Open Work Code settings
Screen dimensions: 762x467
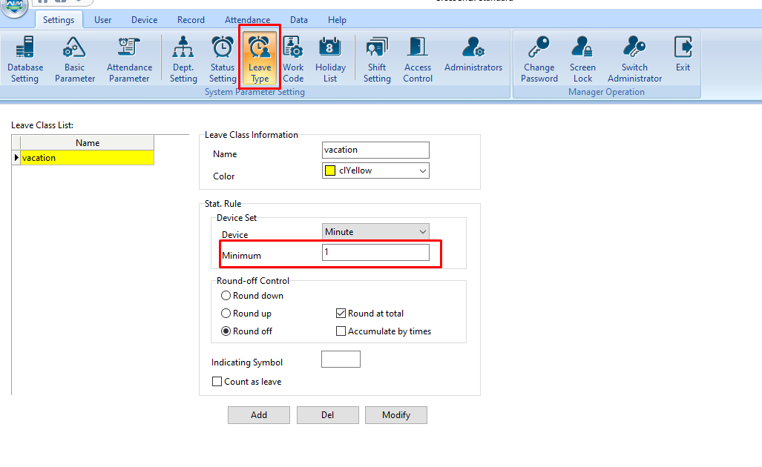click(293, 59)
